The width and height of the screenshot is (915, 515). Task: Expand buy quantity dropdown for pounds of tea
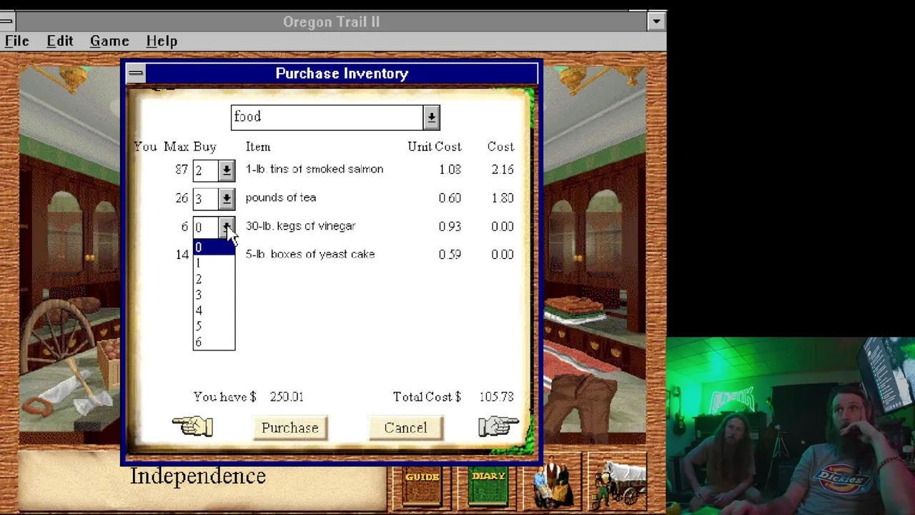point(227,199)
